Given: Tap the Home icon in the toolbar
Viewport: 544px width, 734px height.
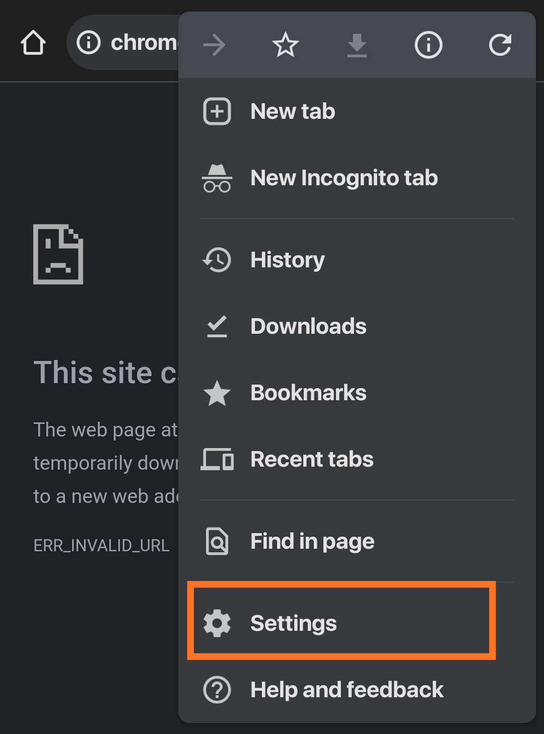Looking at the screenshot, I should click(x=33, y=43).
